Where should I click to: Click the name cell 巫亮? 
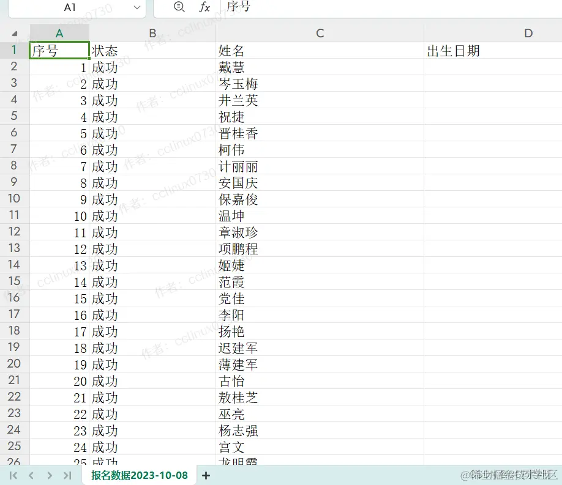click(x=320, y=413)
